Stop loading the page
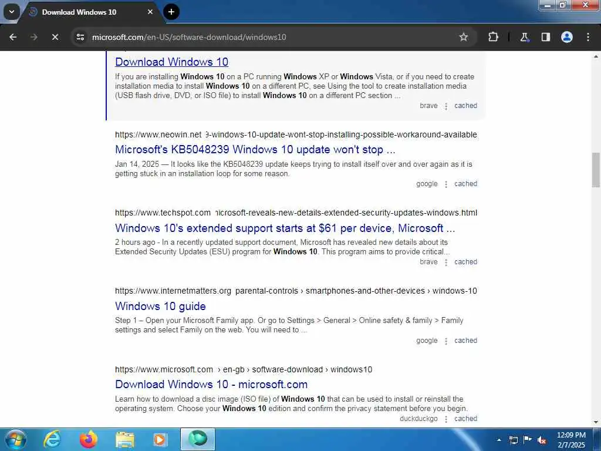 point(55,37)
